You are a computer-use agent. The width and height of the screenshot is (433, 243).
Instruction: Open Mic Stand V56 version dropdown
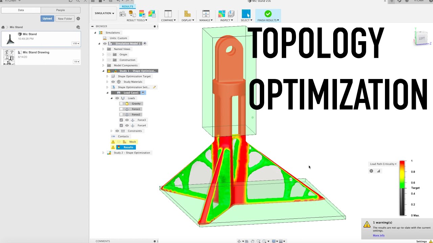click(76, 44)
